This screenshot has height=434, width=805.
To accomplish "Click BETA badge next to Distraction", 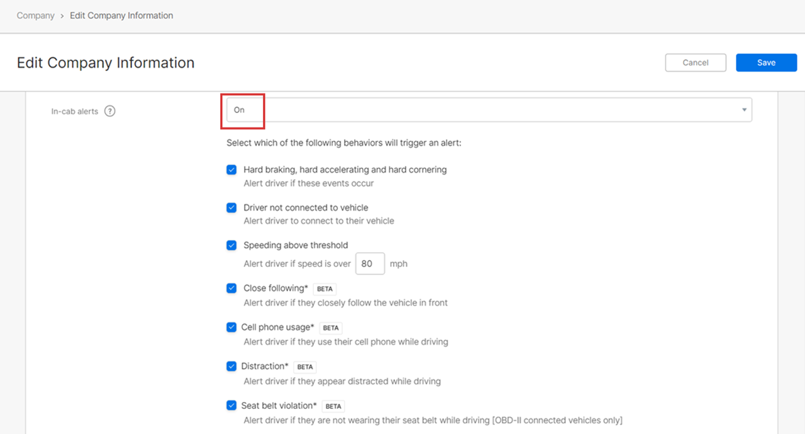I will (304, 367).
